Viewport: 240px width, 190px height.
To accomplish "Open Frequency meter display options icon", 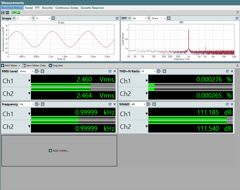I will click(37, 104).
